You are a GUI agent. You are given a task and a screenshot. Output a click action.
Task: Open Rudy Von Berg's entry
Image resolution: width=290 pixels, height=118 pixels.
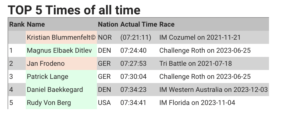pos(49,103)
